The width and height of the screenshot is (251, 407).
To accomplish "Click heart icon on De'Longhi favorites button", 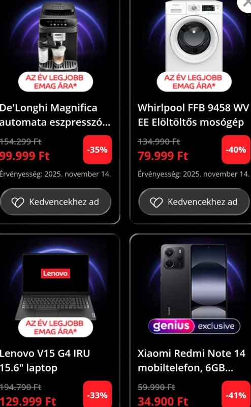I will click(18, 202).
